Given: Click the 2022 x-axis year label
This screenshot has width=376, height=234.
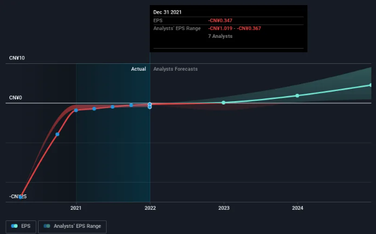Looking at the screenshot, I should click(150, 208).
